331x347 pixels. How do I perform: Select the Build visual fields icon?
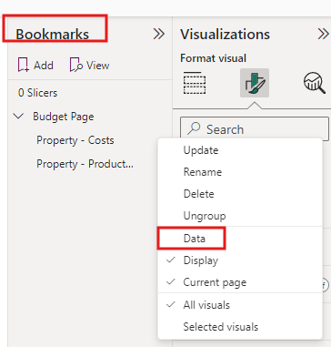pyautogui.click(x=195, y=83)
